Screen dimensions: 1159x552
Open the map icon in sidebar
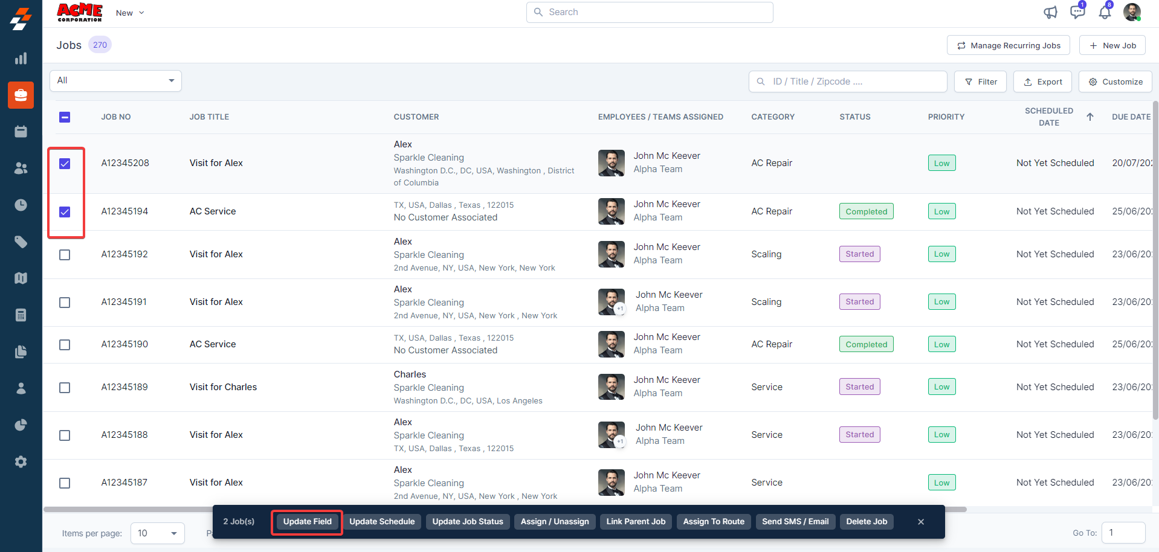click(21, 278)
